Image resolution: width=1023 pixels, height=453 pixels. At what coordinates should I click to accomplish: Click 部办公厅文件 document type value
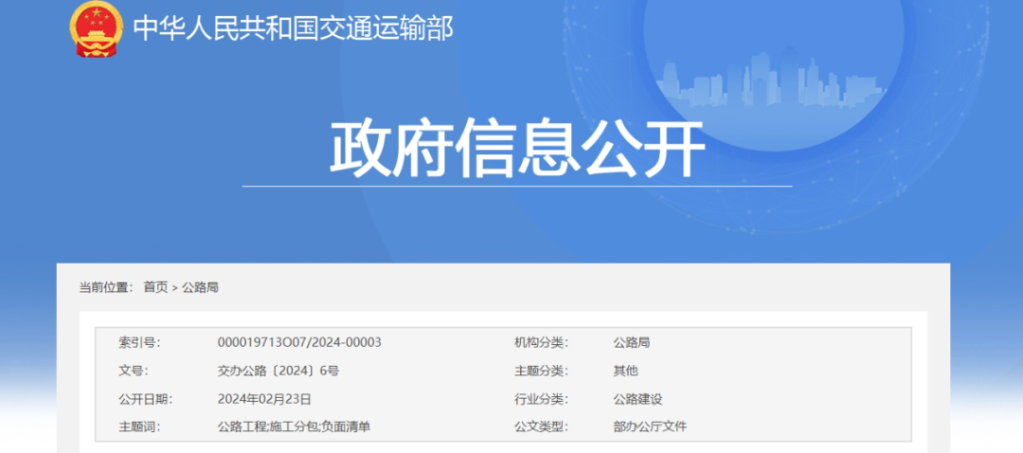click(650, 426)
